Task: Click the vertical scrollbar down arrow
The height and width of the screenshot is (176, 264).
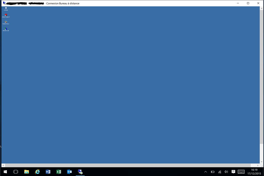Action: [x=261, y=162]
